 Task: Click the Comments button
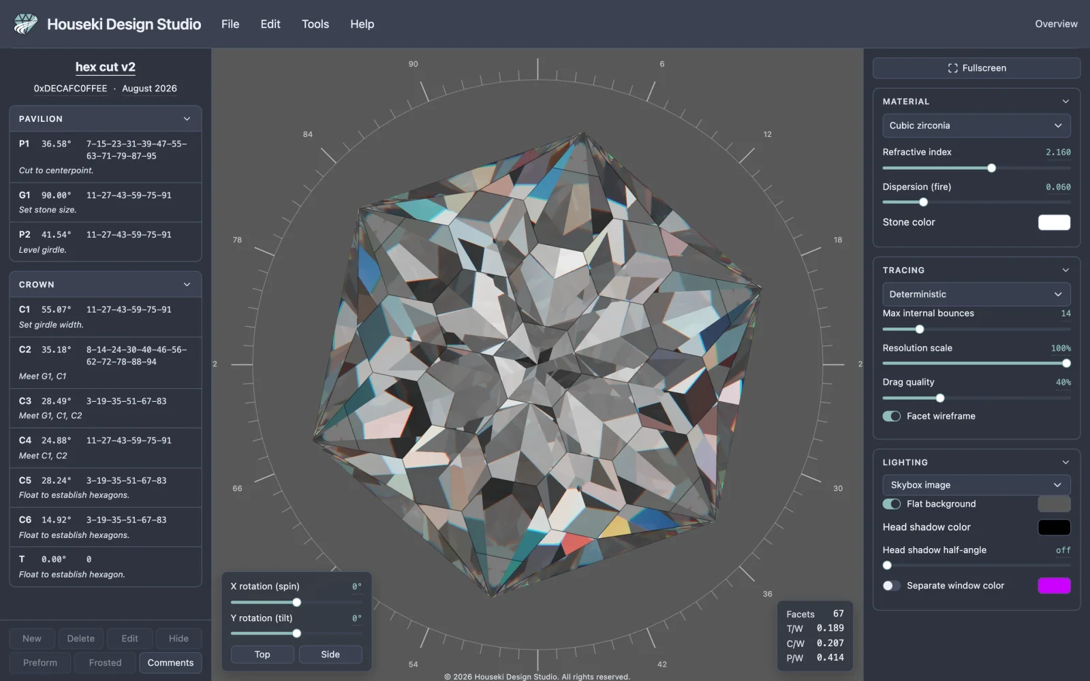tap(170, 663)
